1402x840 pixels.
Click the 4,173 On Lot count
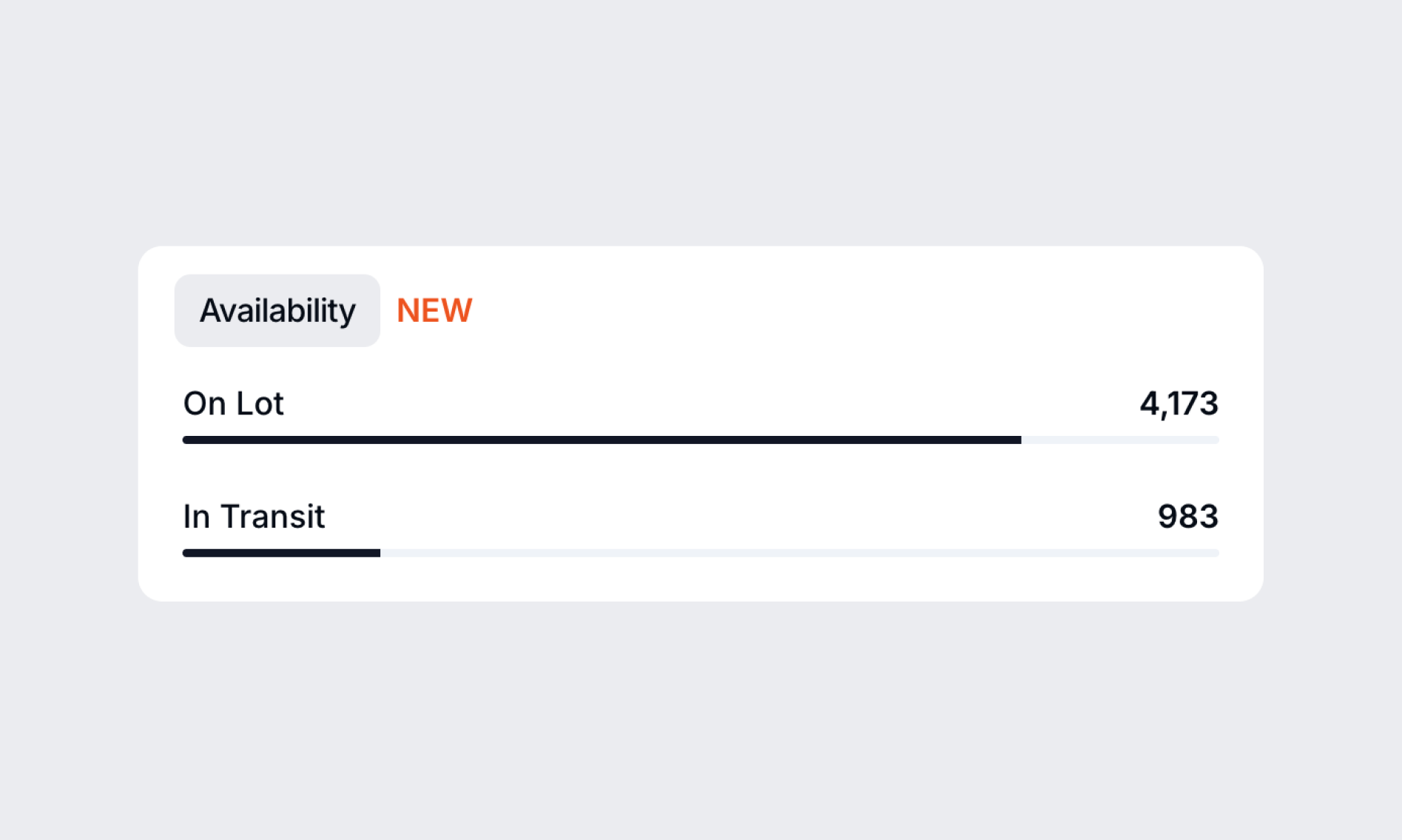click(x=1178, y=404)
